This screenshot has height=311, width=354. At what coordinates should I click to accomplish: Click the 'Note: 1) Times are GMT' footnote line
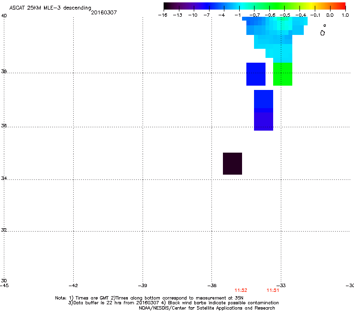pyautogui.click(x=149, y=298)
